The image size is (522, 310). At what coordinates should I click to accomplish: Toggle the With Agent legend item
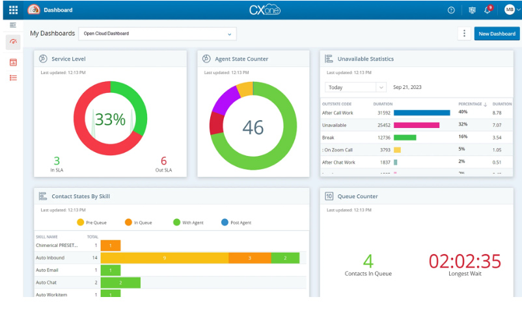188,222
